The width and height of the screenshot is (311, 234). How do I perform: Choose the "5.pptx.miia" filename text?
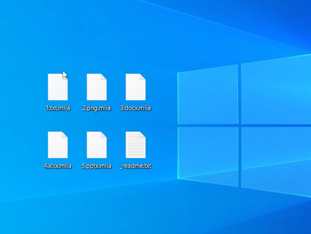(96, 166)
